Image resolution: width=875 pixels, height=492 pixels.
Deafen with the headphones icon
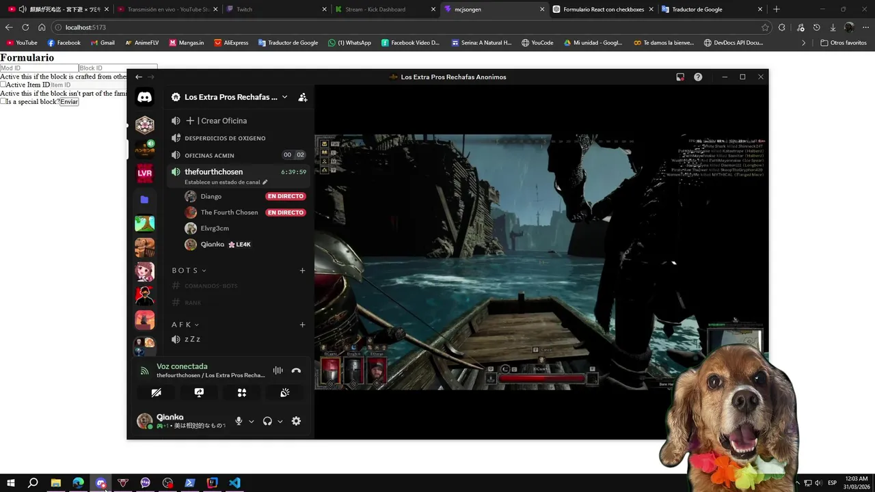267,421
